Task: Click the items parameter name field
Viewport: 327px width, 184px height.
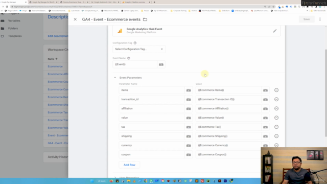Action: coord(152,90)
